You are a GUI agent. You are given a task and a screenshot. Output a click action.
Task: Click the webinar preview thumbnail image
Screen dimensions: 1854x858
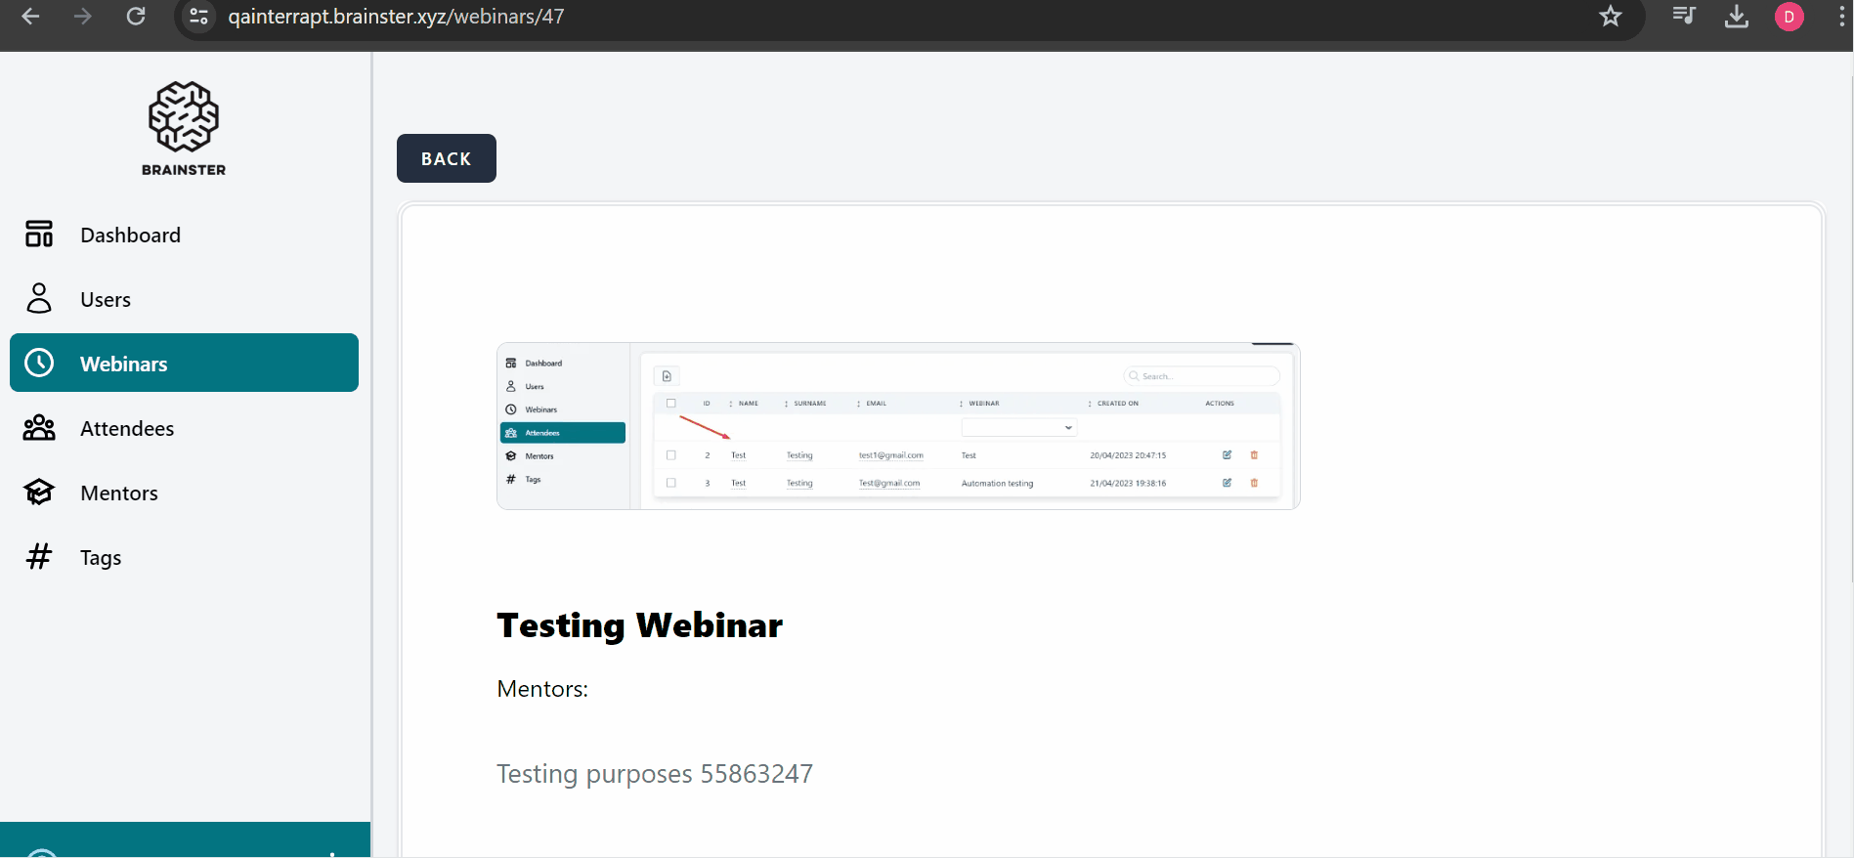point(898,426)
